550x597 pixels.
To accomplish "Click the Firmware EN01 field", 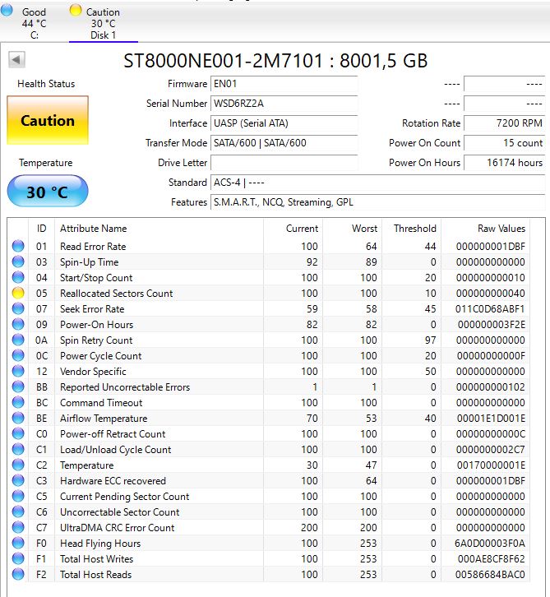I will (x=284, y=84).
